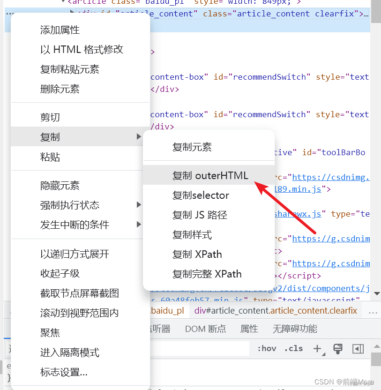Open the 属性 tab
This screenshot has width=381, height=390.
(249, 329)
